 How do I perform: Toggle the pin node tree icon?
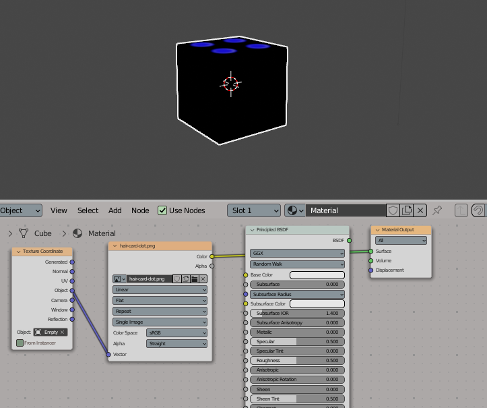(x=437, y=210)
